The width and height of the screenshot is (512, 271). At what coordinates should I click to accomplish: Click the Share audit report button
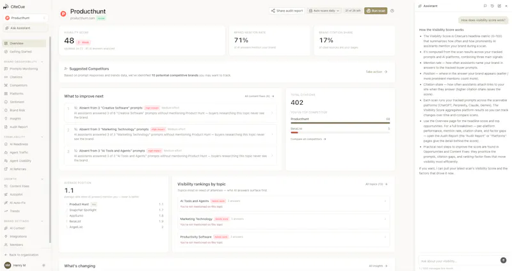(x=287, y=11)
